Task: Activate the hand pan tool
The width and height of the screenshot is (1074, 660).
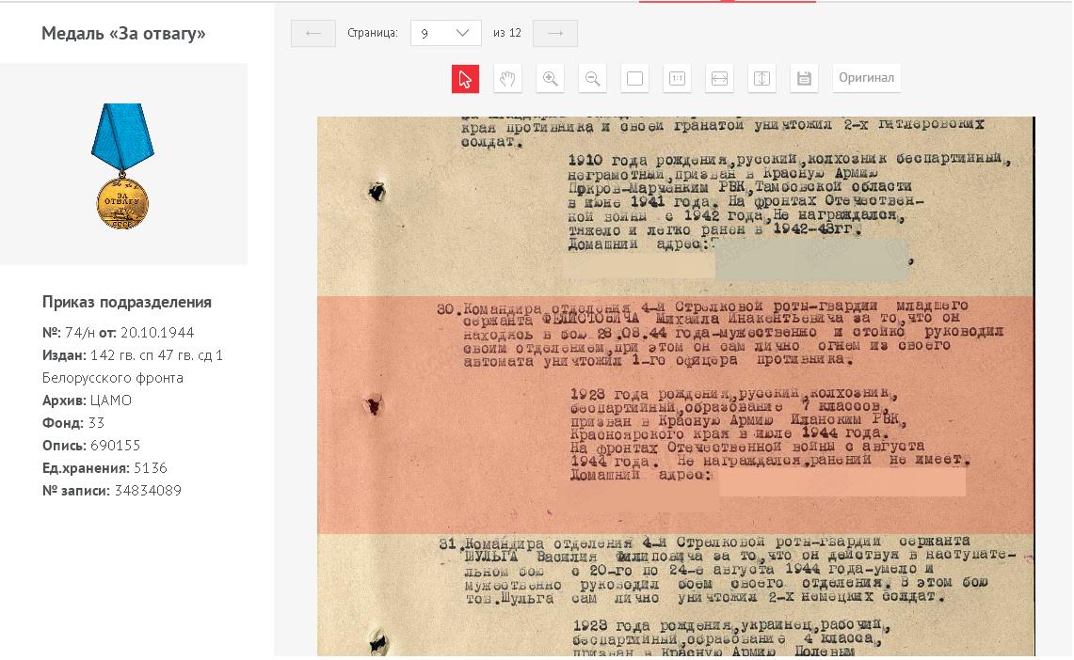Action: point(507,79)
